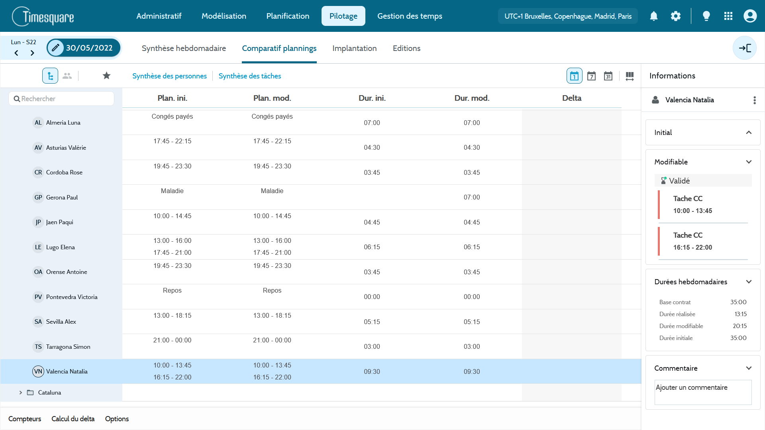
Task: Open the Planification menu
Action: click(x=288, y=16)
